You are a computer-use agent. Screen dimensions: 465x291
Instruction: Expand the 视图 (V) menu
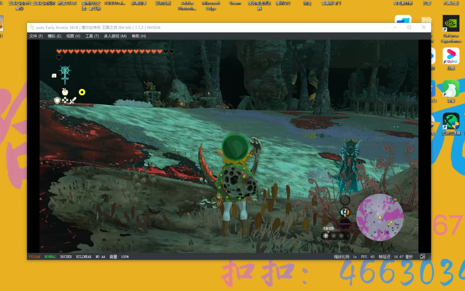tap(73, 36)
